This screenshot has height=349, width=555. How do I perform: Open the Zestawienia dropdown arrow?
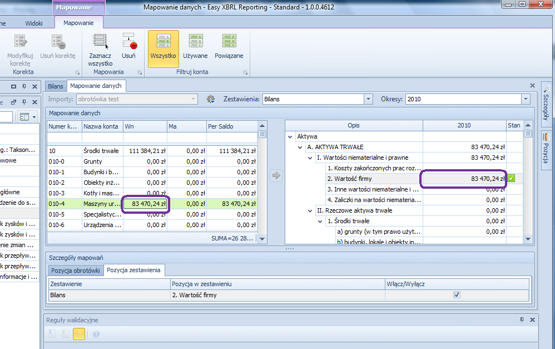pos(368,99)
